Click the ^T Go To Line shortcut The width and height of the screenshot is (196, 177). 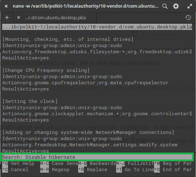135,170
